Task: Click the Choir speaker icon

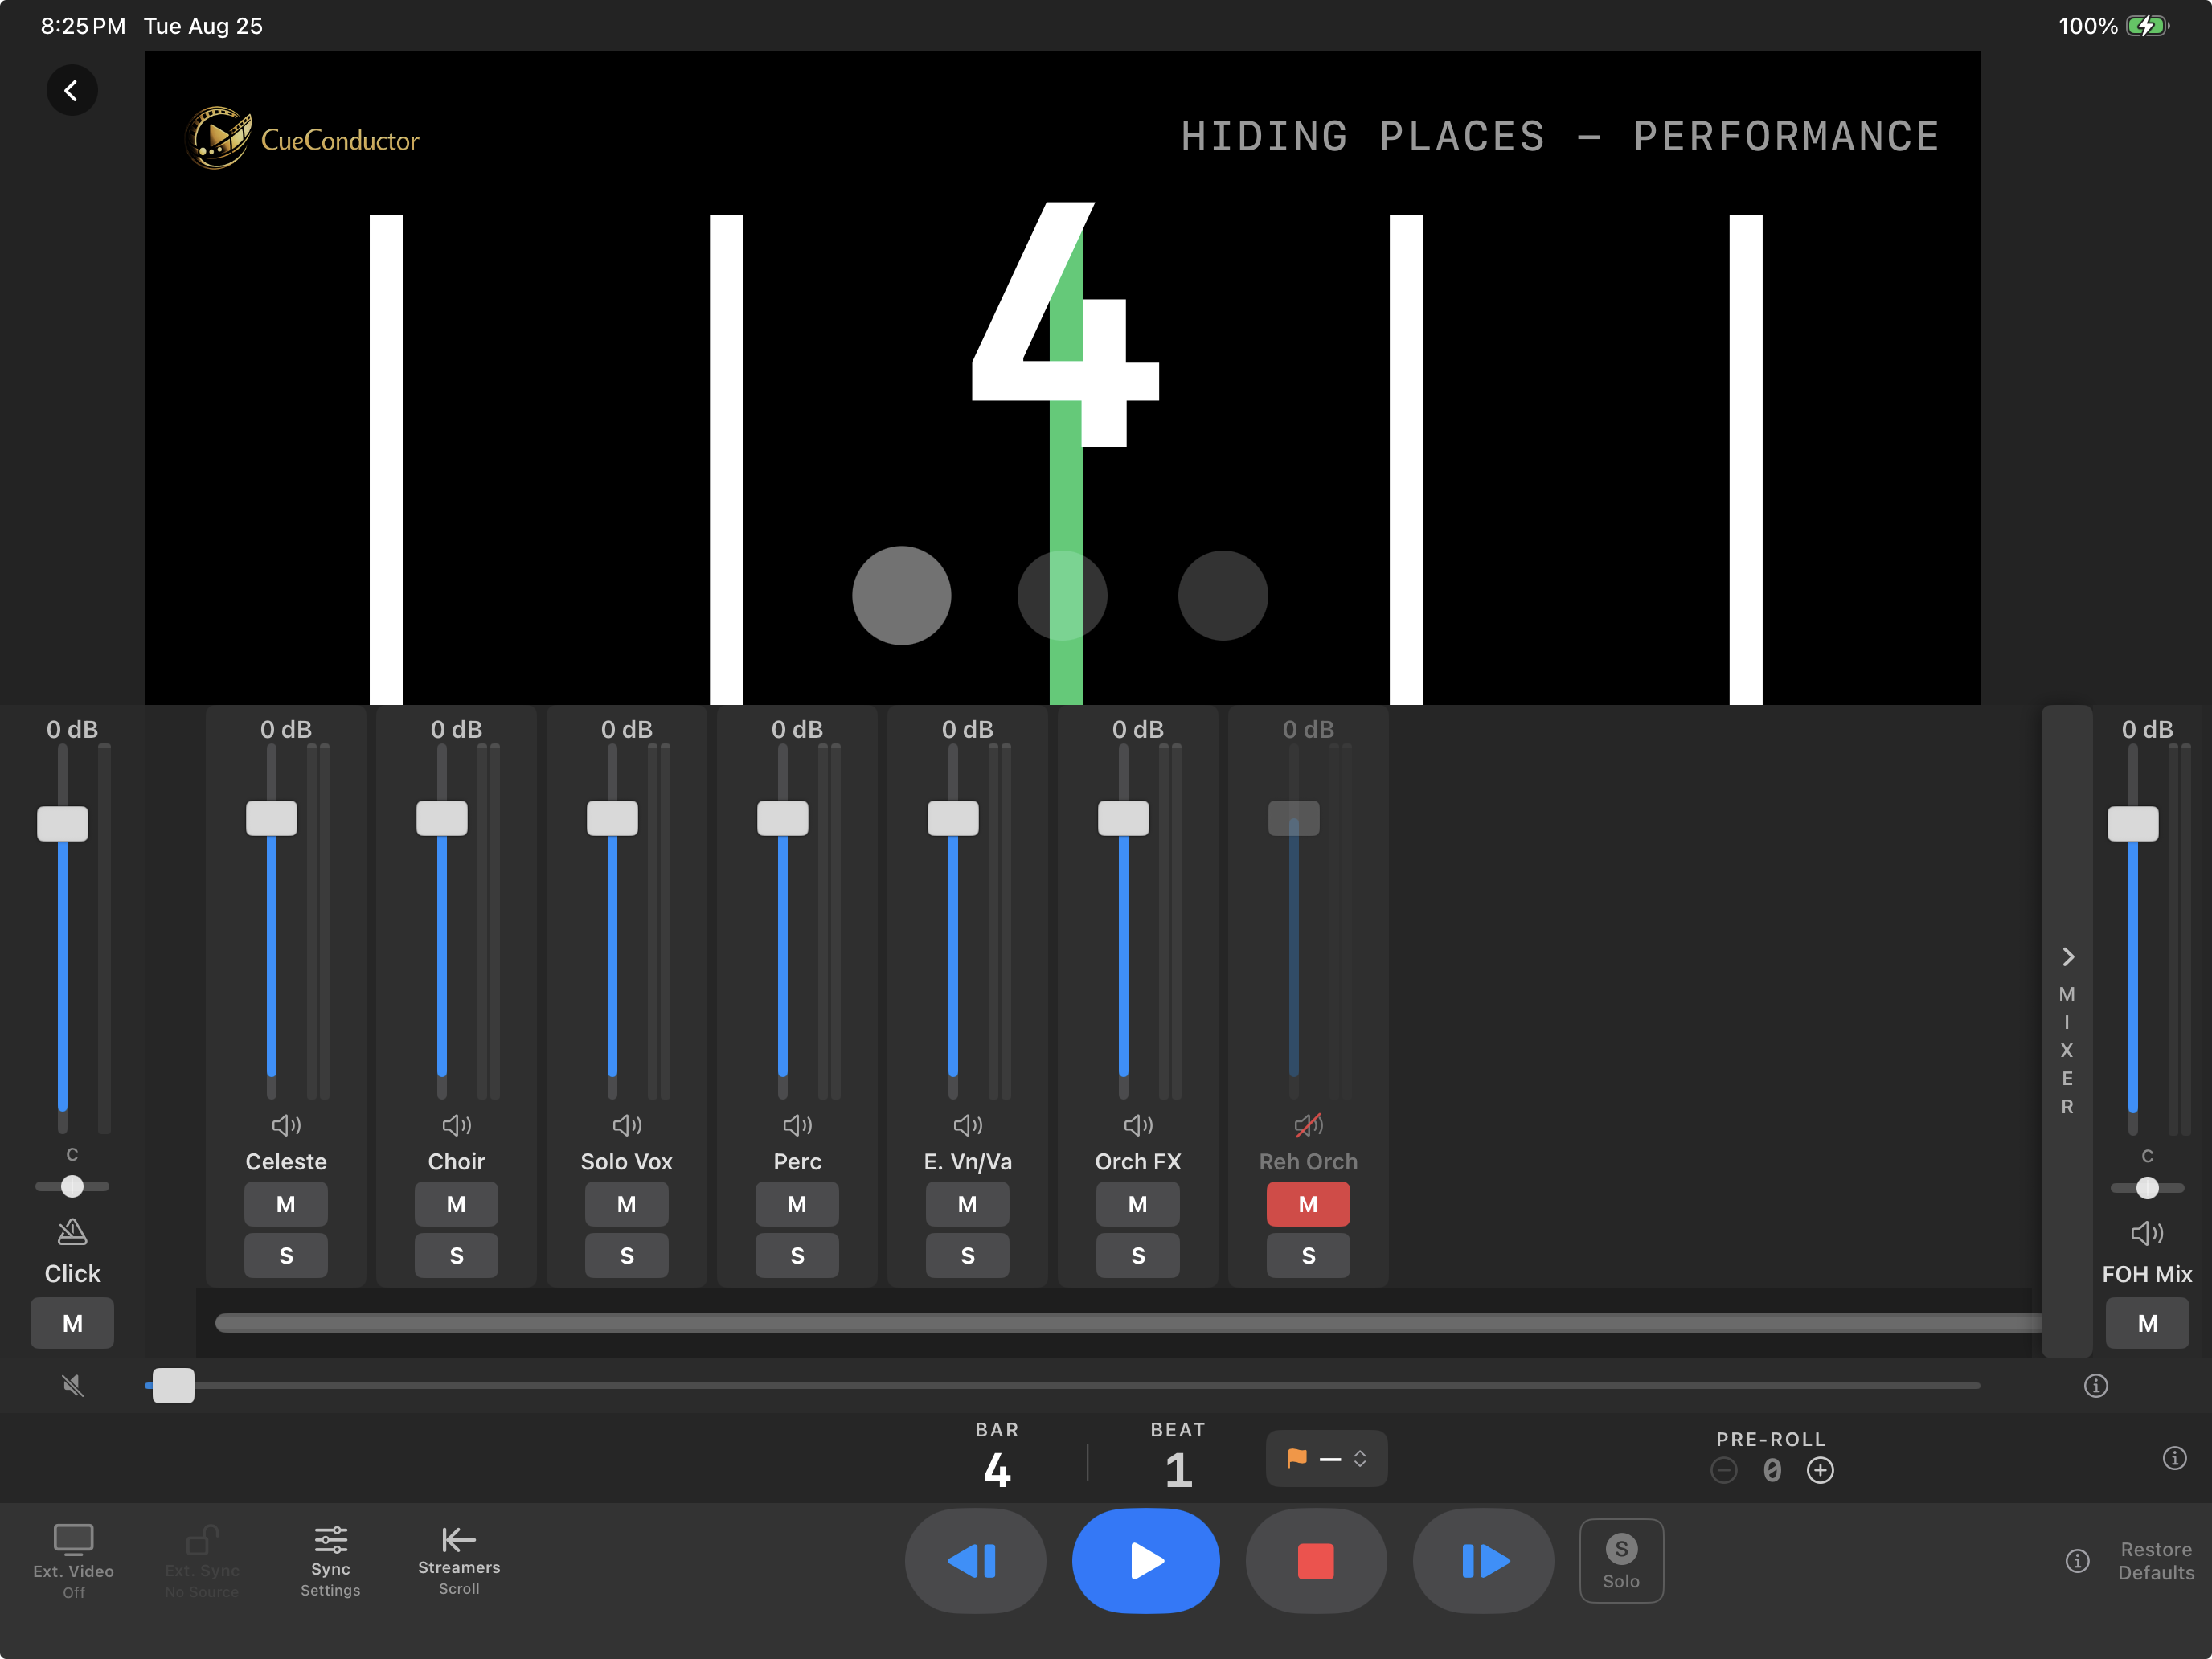Action: click(457, 1125)
